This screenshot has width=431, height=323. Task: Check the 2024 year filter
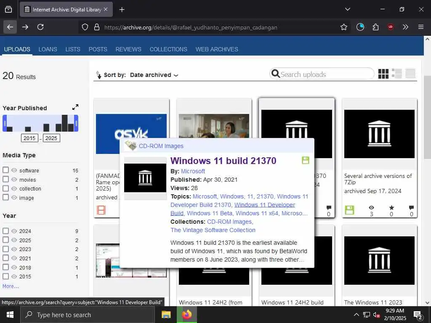point(6,231)
